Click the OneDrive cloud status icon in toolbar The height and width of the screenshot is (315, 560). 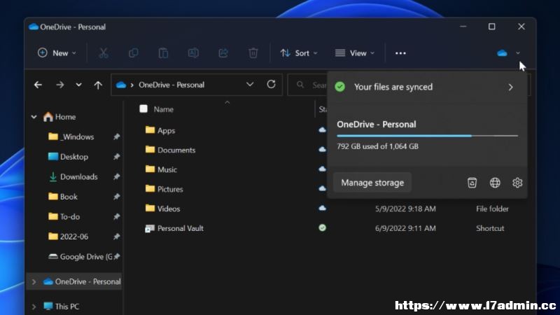pyautogui.click(x=502, y=53)
